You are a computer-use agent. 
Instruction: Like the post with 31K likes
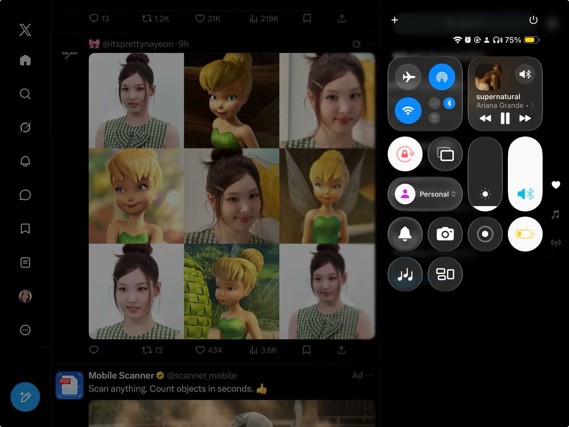pos(208,19)
